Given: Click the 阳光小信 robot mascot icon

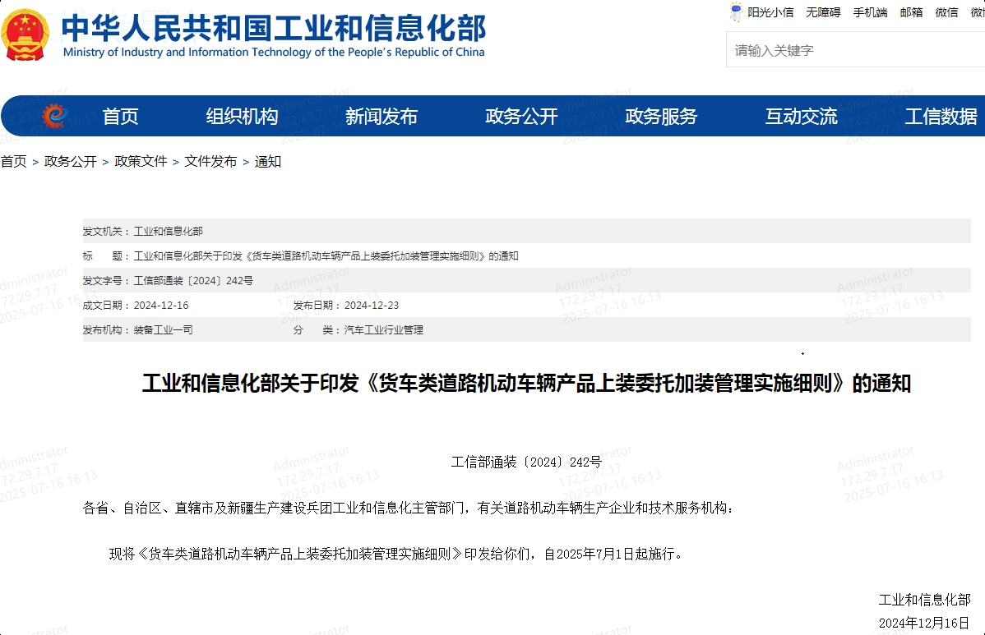Looking at the screenshot, I should [736, 12].
